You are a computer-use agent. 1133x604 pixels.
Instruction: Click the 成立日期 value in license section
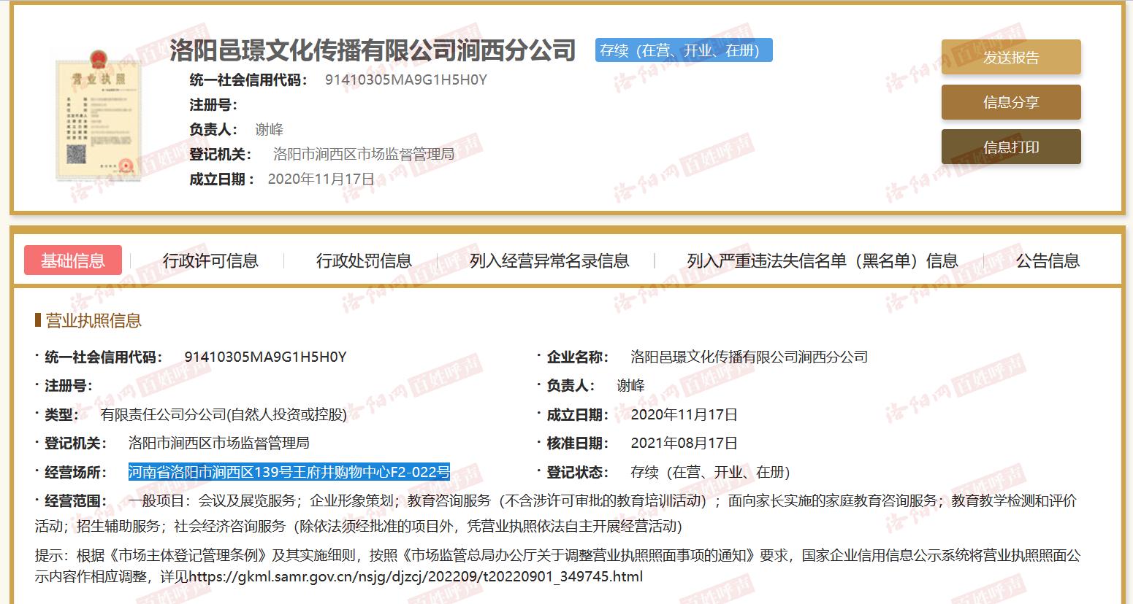(684, 414)
